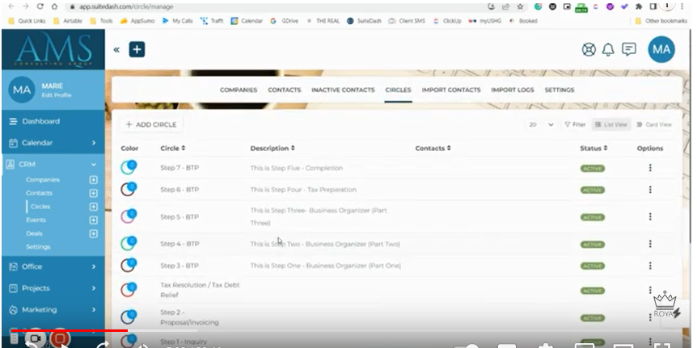This screenshot has width=697, height=348.
Task: Open the ClickUp bookmark
Action: pos(448,21)
